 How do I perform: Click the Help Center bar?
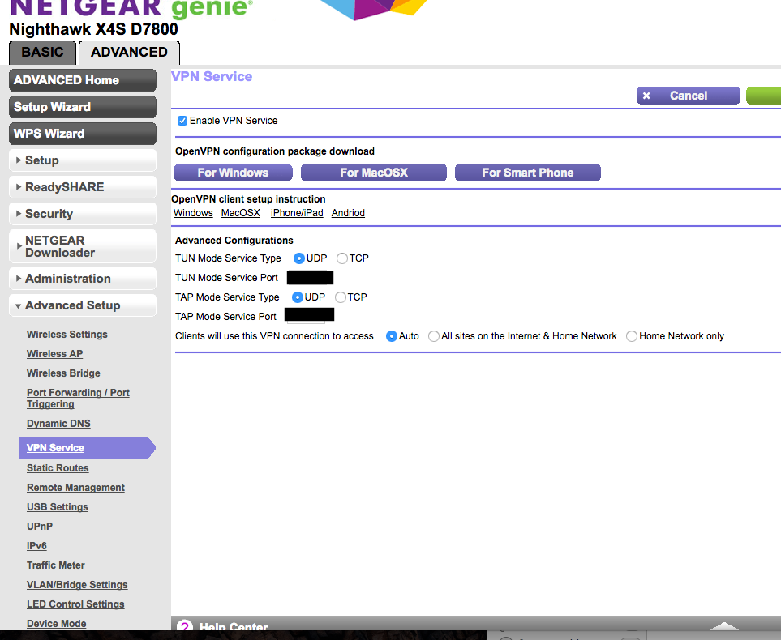(x=476, y=624)
